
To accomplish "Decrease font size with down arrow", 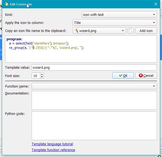I will pyautogui.click(x=42, y=77).
